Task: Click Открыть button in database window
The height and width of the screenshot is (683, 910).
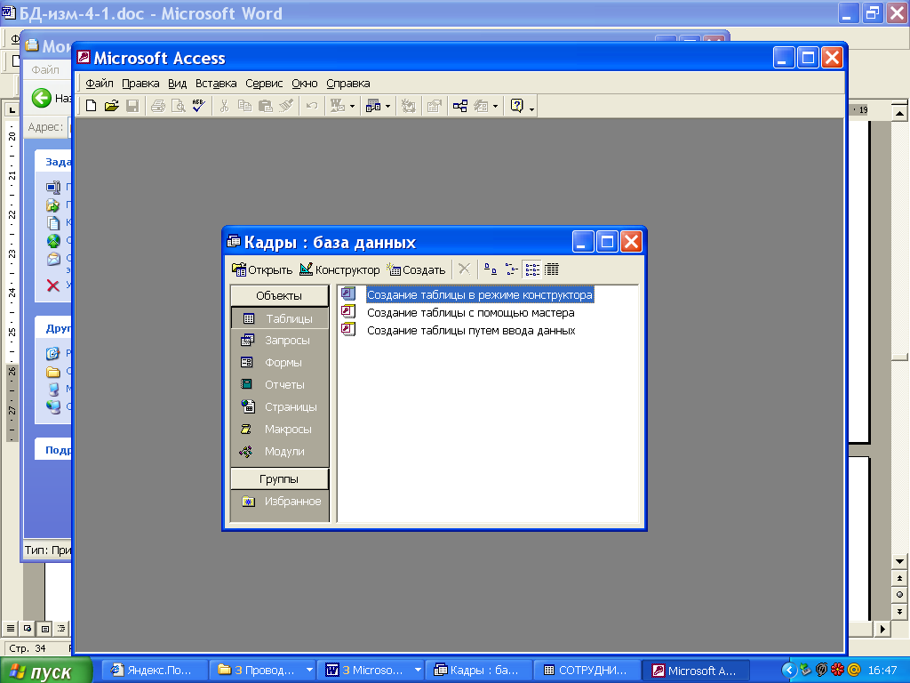Action: [262, 269]
